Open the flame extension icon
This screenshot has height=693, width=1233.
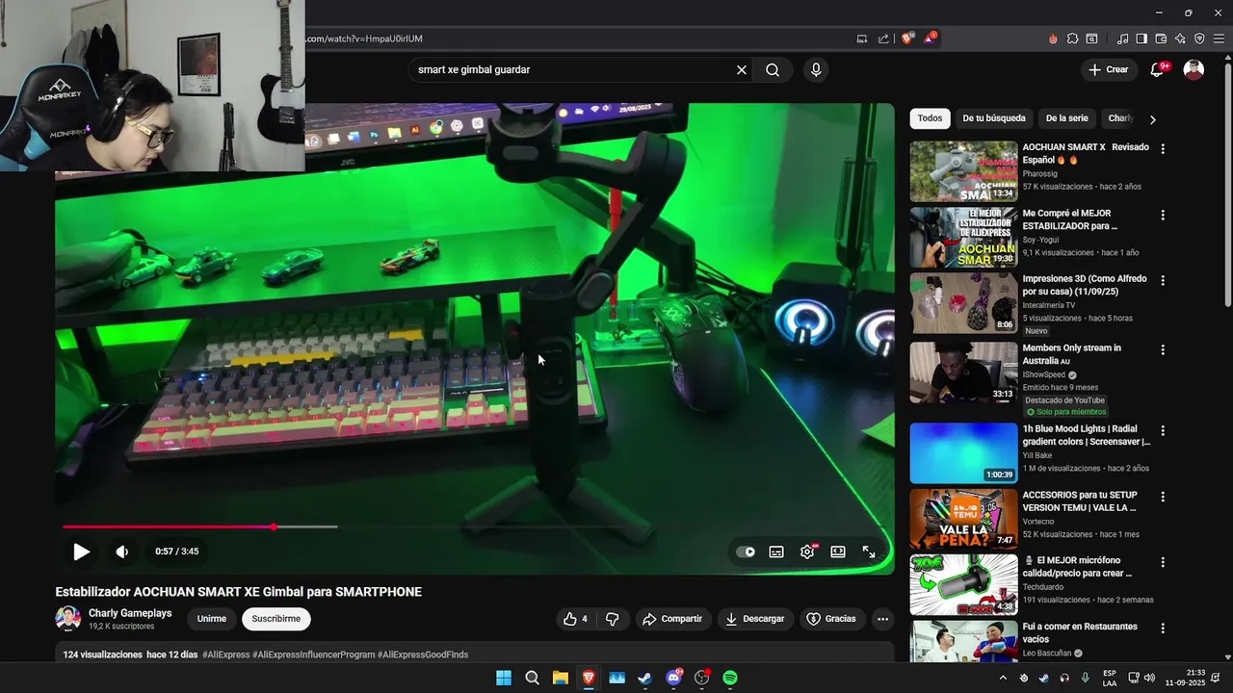[x=1053, y=38]
